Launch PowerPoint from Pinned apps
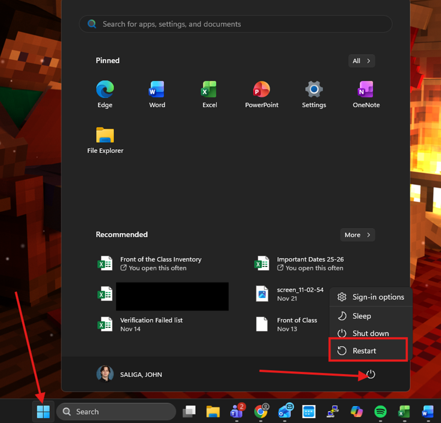This screenshot has height=423, width=441. (261, 94)
